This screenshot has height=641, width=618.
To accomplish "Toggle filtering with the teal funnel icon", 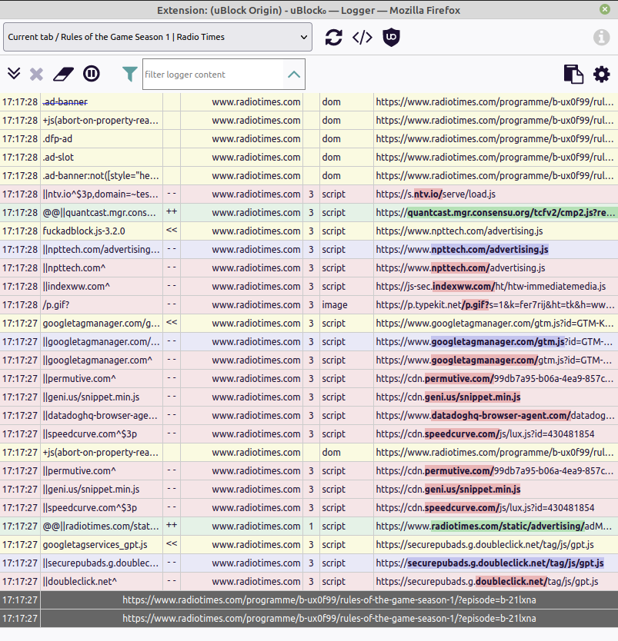I will point(129,74).
